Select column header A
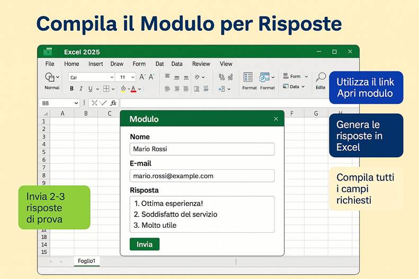Screen dimensions: 419x279 pyautogui.click(x=63, y=113)
